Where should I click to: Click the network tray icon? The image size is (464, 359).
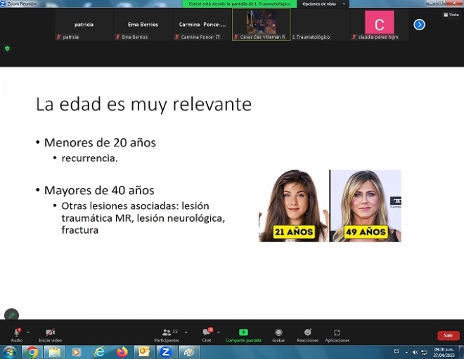[424, 352]
